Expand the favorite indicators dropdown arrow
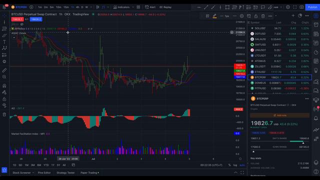 coord(133,7)
